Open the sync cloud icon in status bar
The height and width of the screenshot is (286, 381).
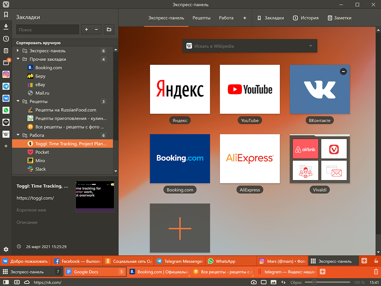coord(27,282)
